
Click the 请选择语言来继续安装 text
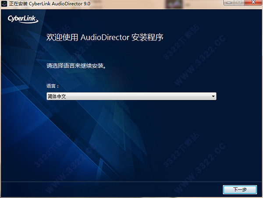[76, 66]
